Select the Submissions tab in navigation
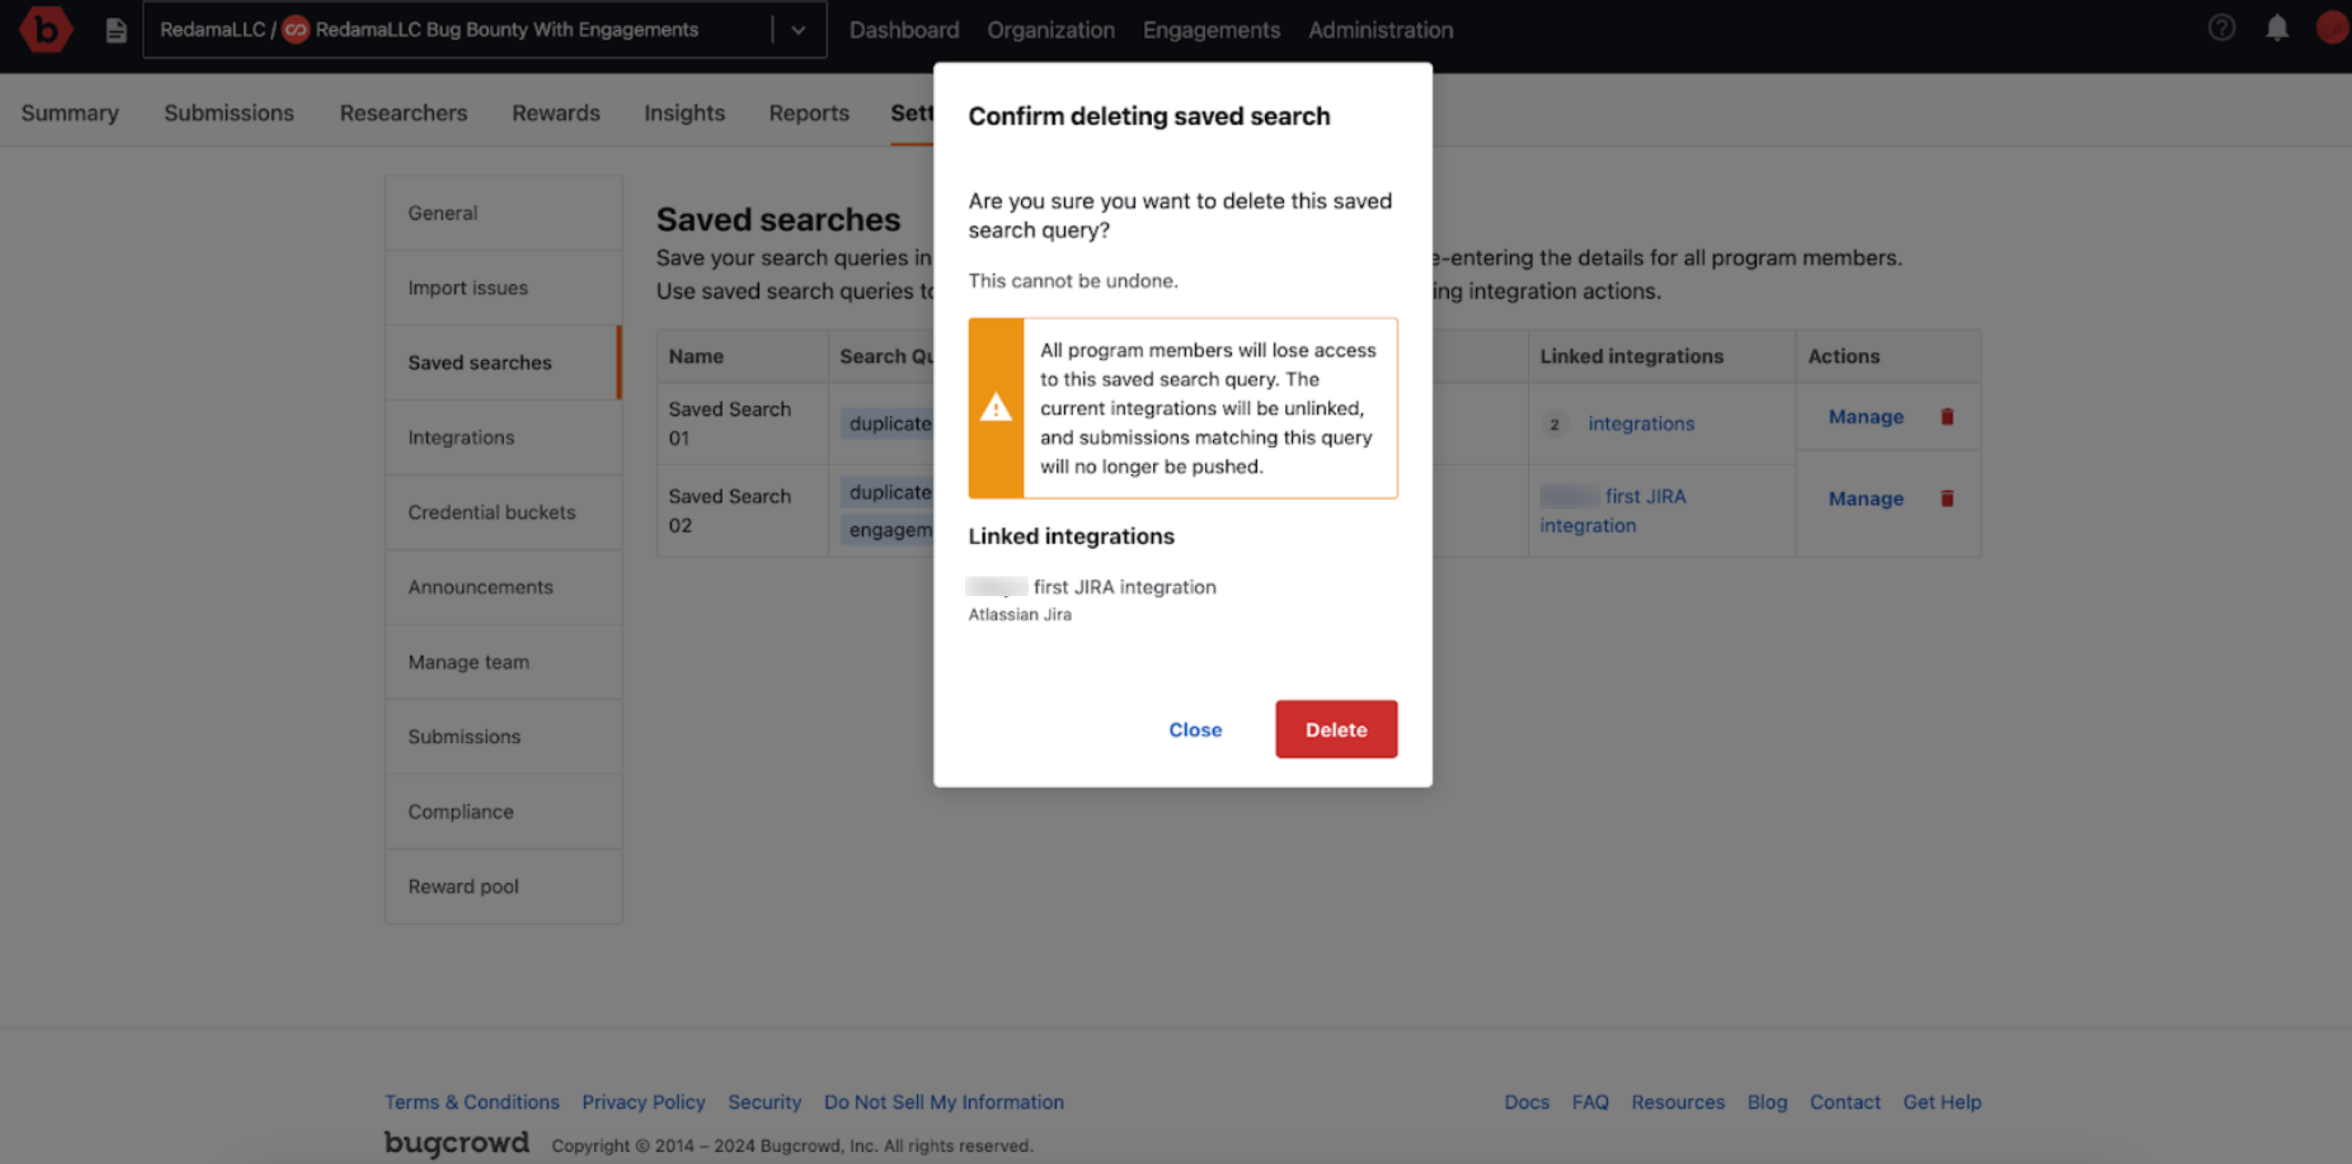 (x=229, y=111)
